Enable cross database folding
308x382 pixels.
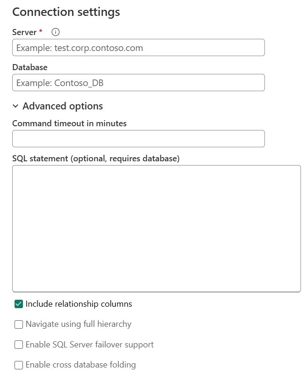18,365
